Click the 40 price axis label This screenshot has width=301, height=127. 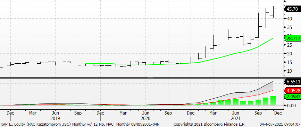coord(290,19)
